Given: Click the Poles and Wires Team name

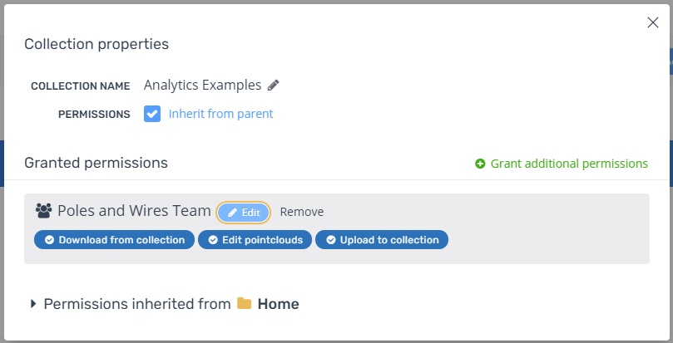Looking at the screenshot, I should (134, 211).
